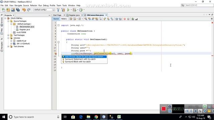Screen dimensions: 214x120
Task: Open the Refactor menu
Action: click(33, 5)
